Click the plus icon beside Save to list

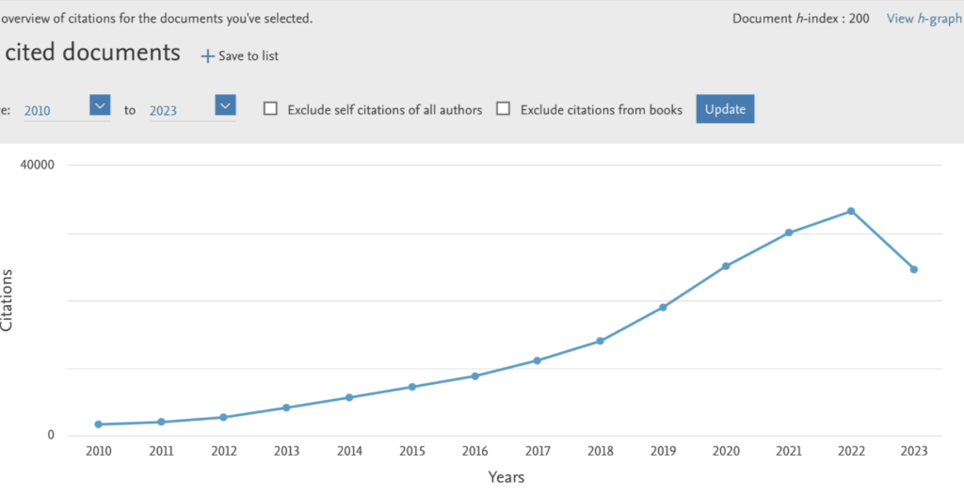pos(207,56)
